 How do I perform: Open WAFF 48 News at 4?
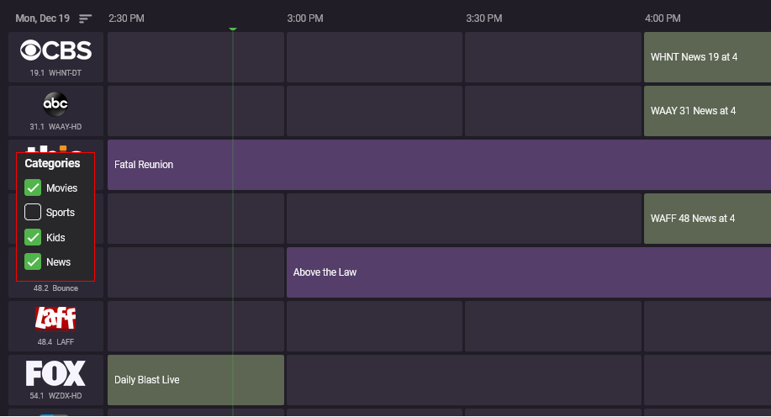706,219
